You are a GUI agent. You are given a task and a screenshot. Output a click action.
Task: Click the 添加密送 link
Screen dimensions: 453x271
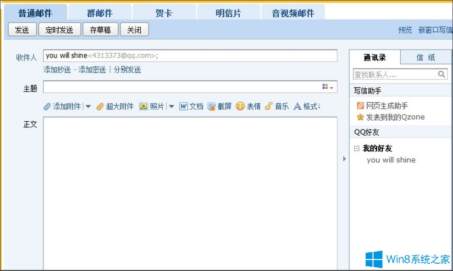(x=92, y=69)
